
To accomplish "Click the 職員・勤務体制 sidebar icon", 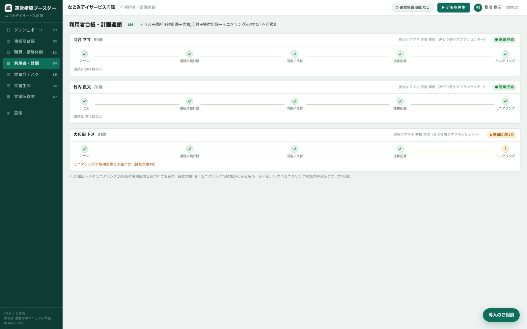I will 8,52.
